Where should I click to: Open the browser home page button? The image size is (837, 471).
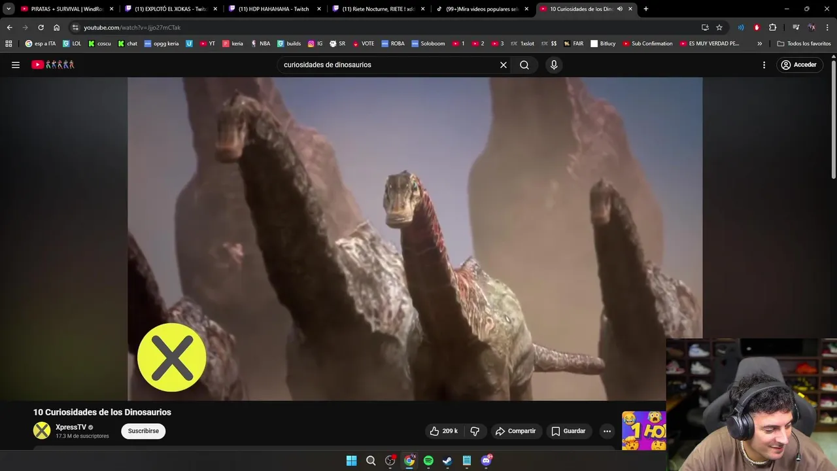coord(56,27)
